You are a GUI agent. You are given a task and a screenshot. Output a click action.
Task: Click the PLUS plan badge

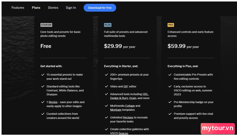point(108,25)
